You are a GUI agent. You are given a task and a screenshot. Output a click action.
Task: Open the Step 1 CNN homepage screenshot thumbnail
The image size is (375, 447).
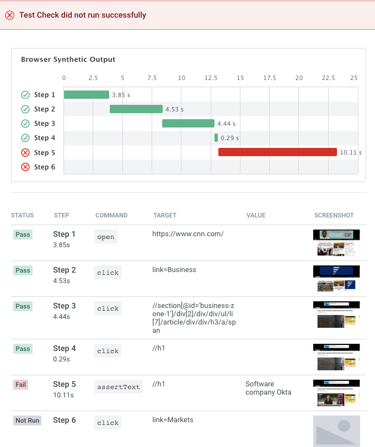tap(336, 243)
